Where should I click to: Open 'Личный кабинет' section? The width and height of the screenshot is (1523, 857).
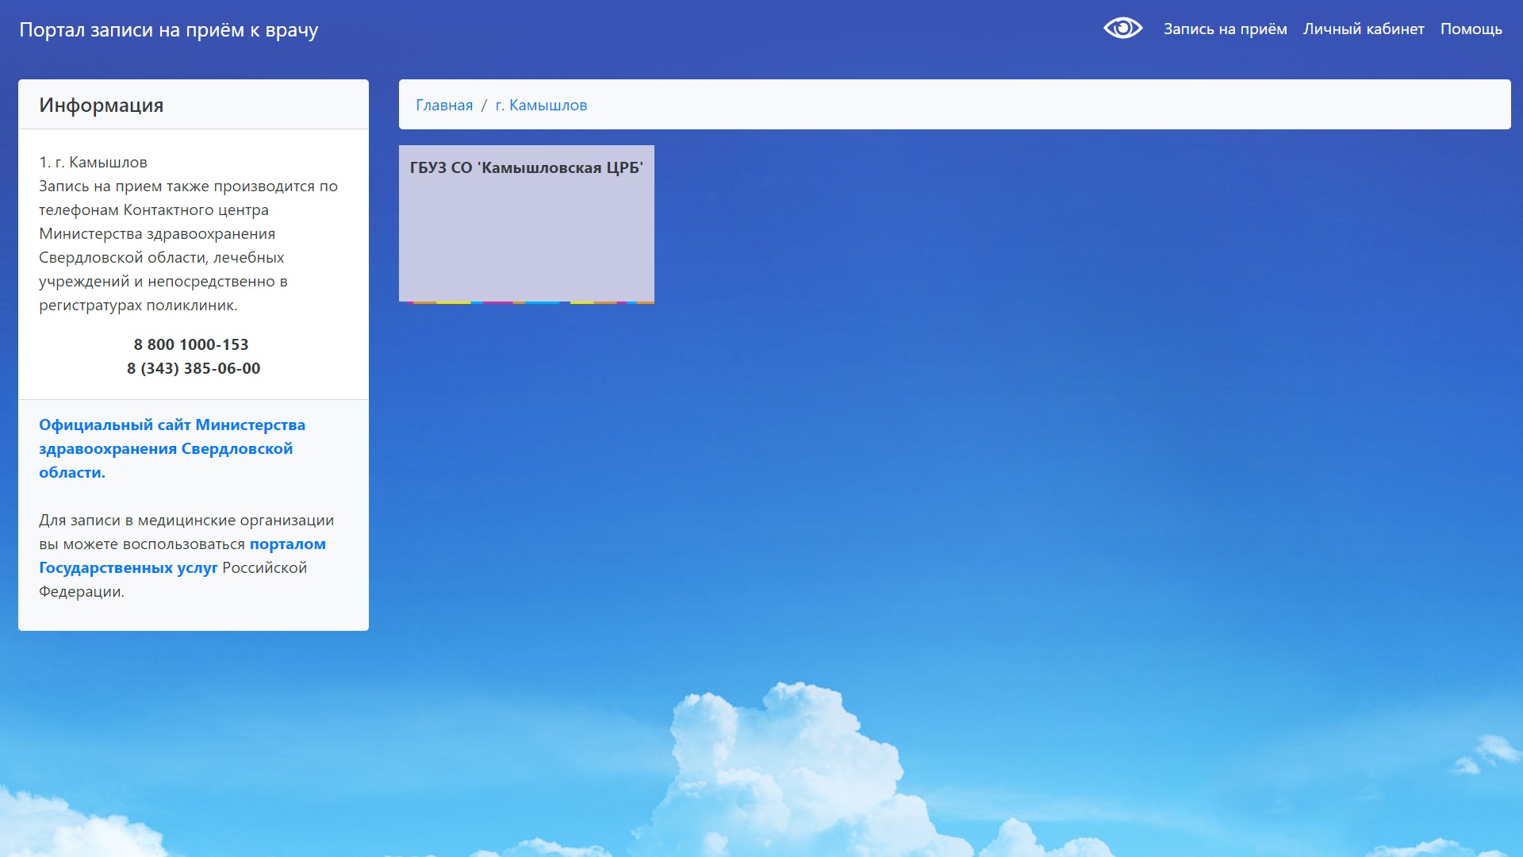[1363, 29]
